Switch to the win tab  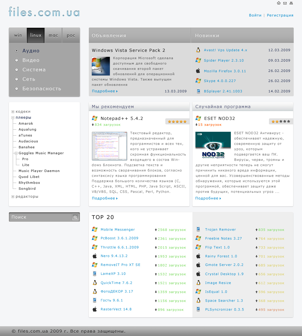pos(18,35)
